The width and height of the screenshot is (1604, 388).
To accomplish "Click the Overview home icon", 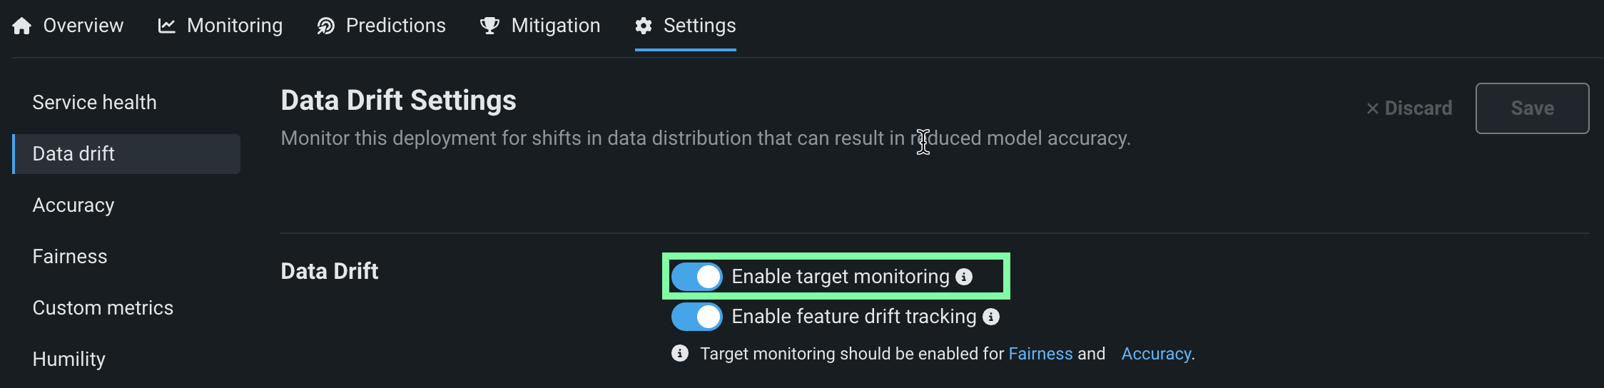I will (22, 26).
